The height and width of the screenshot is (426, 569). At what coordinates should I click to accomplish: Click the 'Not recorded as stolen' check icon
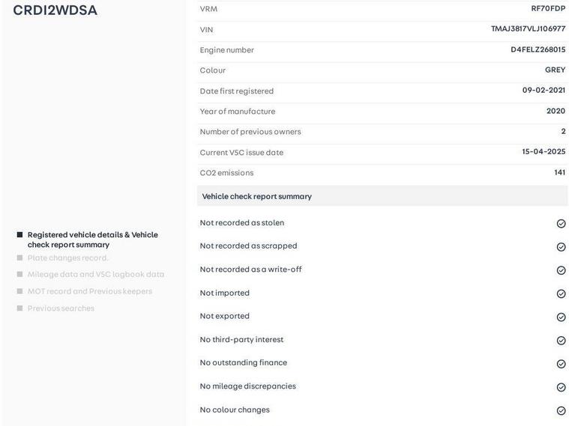561,223
